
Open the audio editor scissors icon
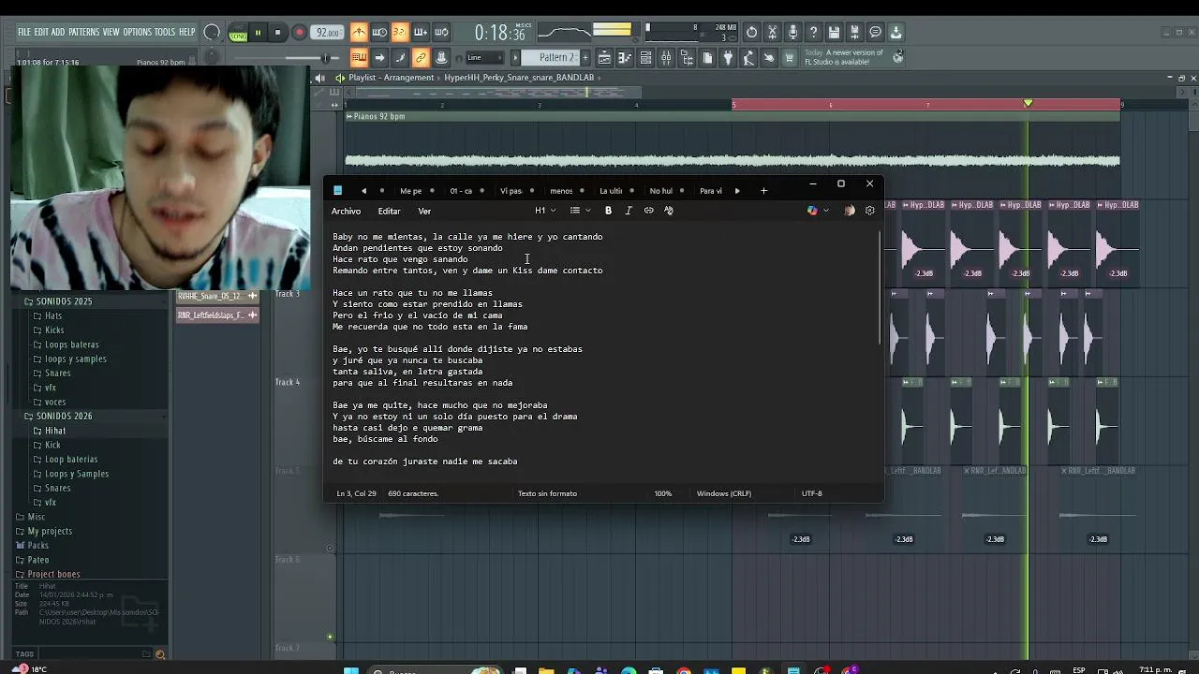772,33
